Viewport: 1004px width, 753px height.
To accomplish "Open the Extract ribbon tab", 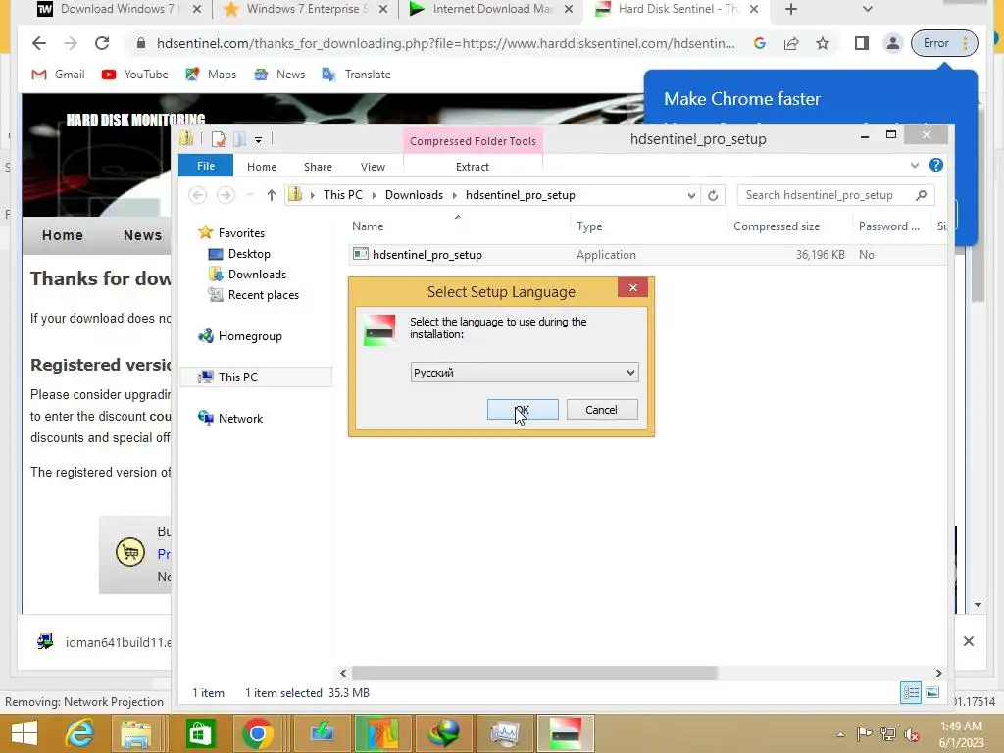I will [x=473, y=167].
